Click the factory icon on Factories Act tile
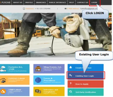This screenshot has height=97, width=113. point(3,69)
